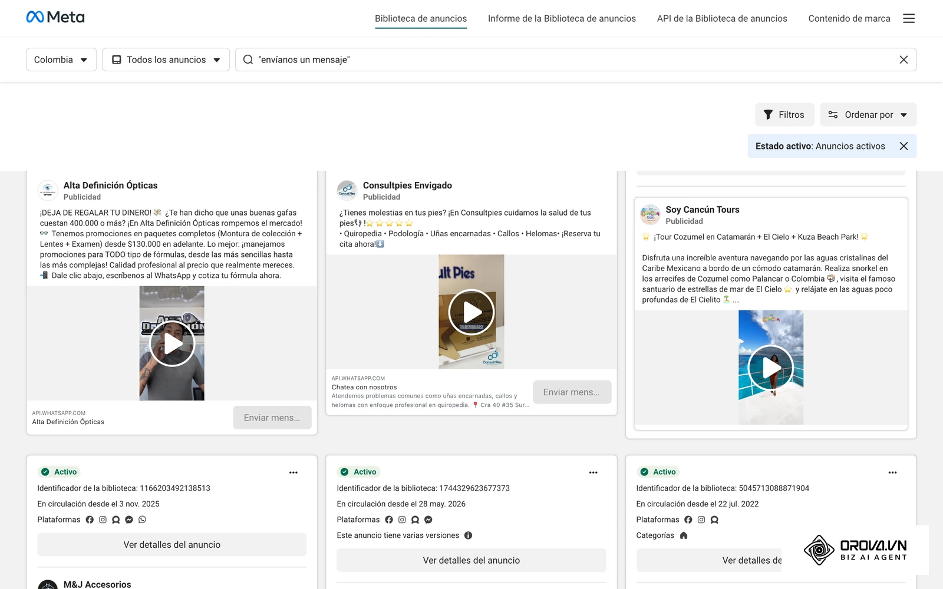This screenshot has height=589, width=943.
Task: Click text En circulación desde el 3 nov. 2025
Action: [x=98, y=504]
